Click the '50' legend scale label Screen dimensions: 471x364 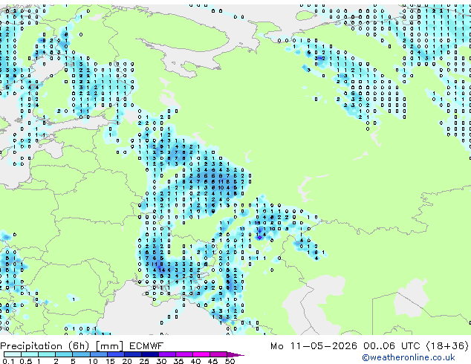(x=230, y=361)
